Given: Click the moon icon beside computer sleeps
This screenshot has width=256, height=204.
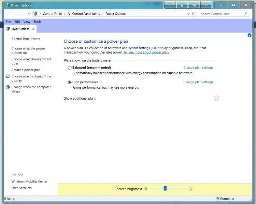Looking at the screenshot, I should (8, 87).
